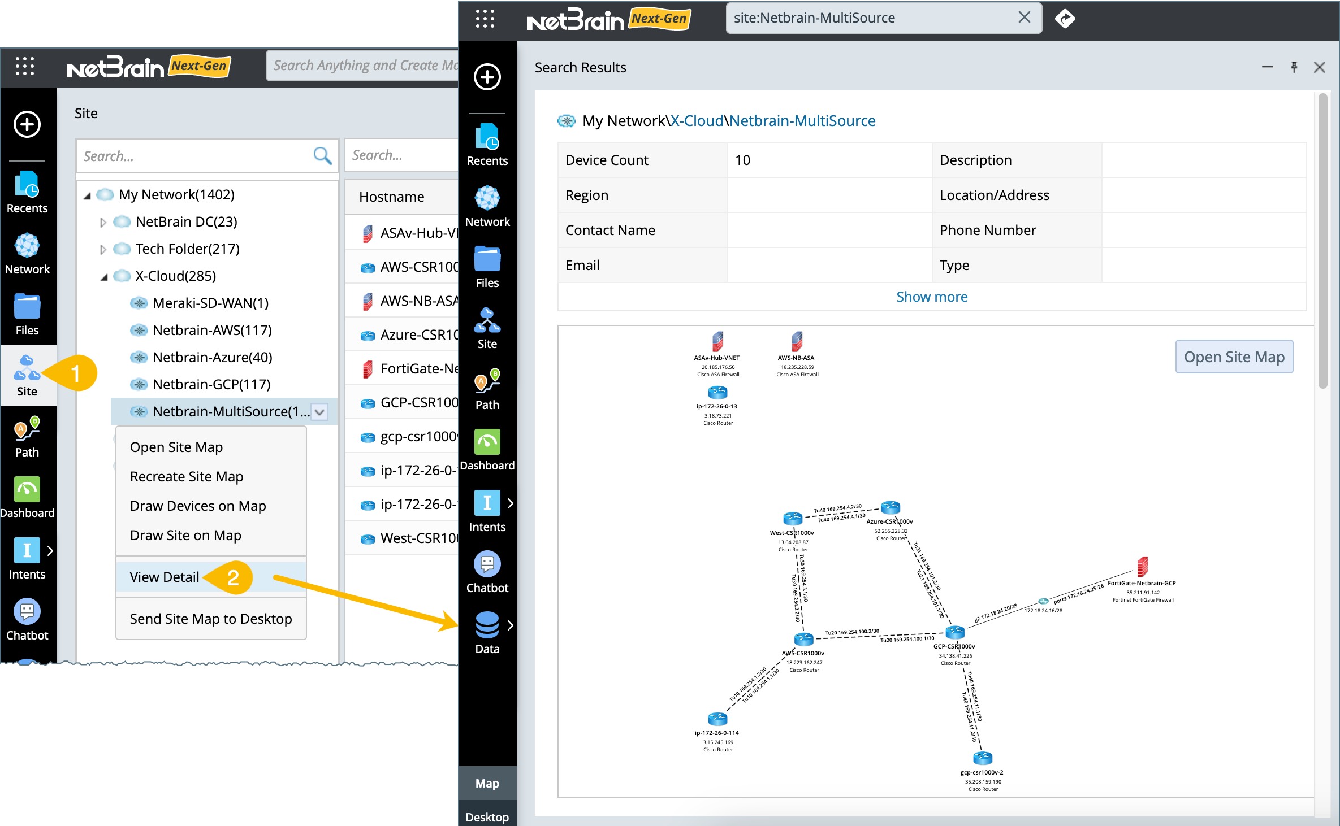The image size is (1340, 826).
Task: Expand the NetBrain DC(23) tree node
Action: pyautogui.click(x=103, y=222)
